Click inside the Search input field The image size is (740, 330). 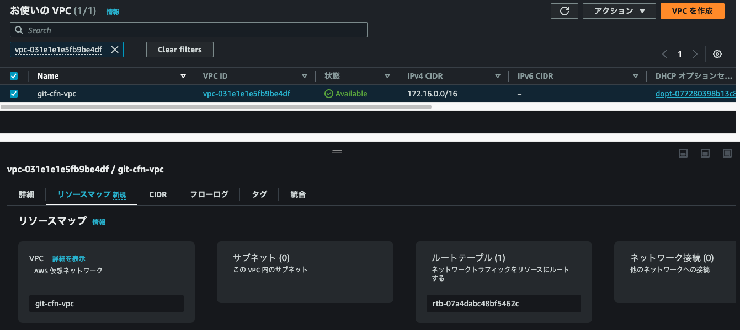point(166,30)
